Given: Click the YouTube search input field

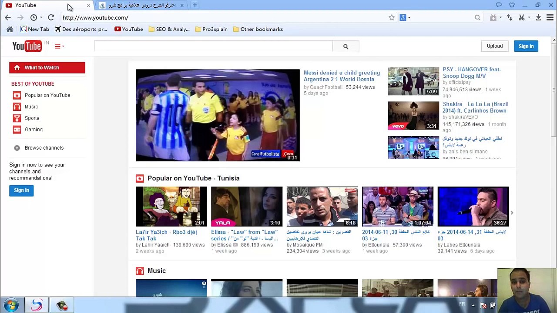Looking at the screenshot, I should pos(213,47).
